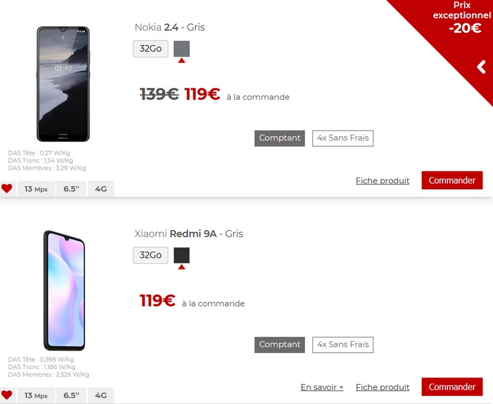Select Comptant payment for Redmi 9A

pyautogui.click(x=280, y=345)
